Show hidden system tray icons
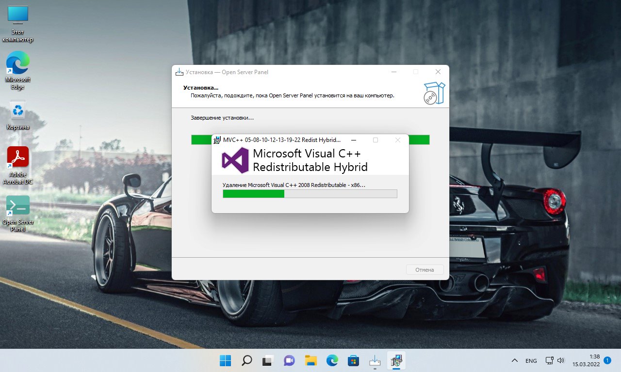This screenshot has height=372, width=621. pos(514,360)
